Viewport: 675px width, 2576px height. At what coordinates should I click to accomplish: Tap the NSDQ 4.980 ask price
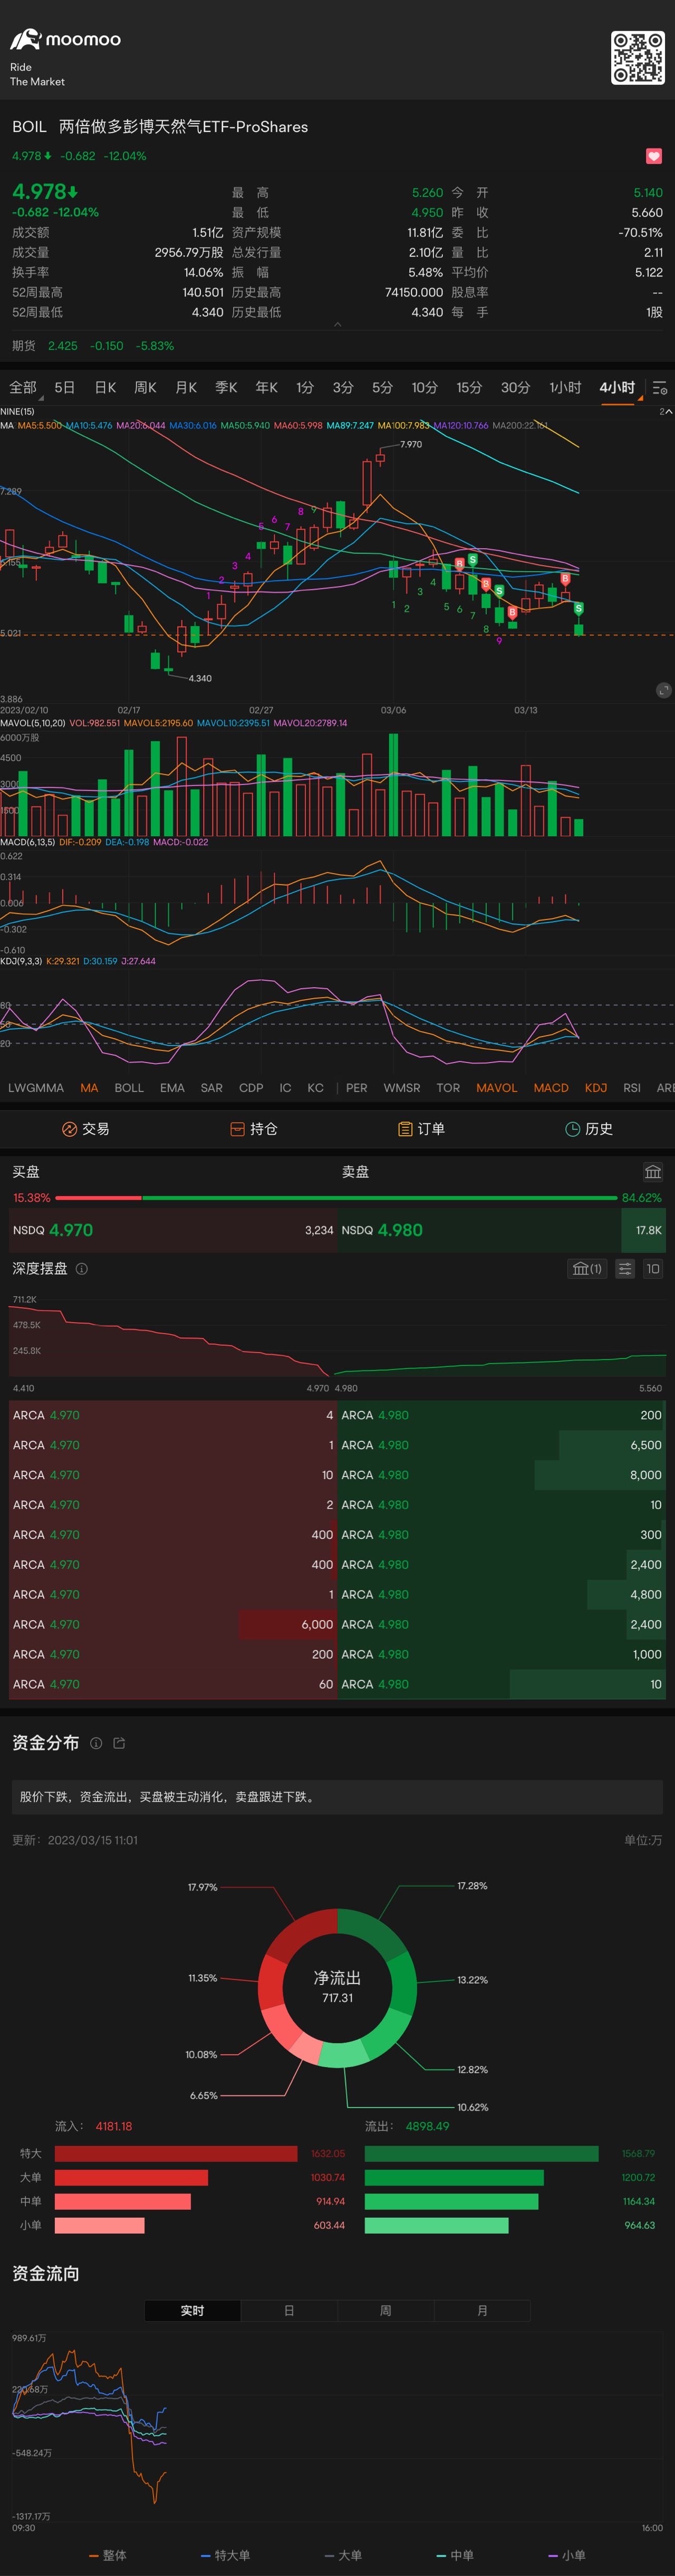[x=400, y=1231]
